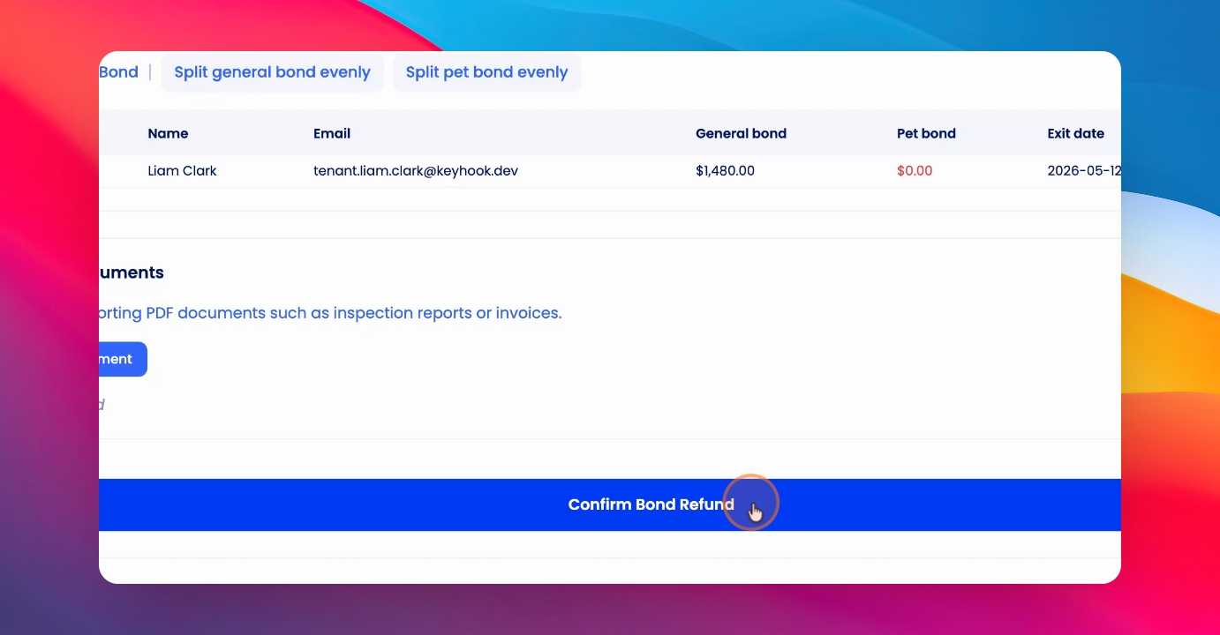Screen dimensions: 1220x635
Task: Click the red $0.00 pet bond value
Action: (x=915, y=171)
